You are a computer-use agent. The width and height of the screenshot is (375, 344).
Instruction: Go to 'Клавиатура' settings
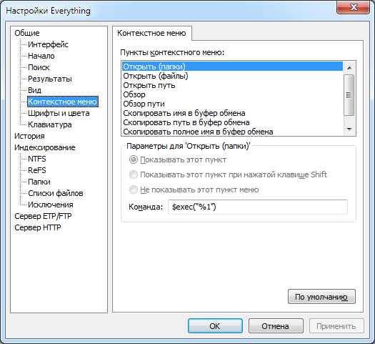pyautogui.click(x=50, y=124)
